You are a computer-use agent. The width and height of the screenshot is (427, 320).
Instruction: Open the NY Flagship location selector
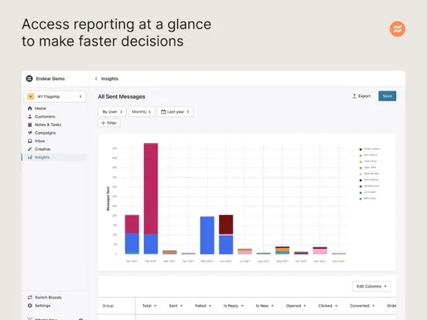[55, 97]
